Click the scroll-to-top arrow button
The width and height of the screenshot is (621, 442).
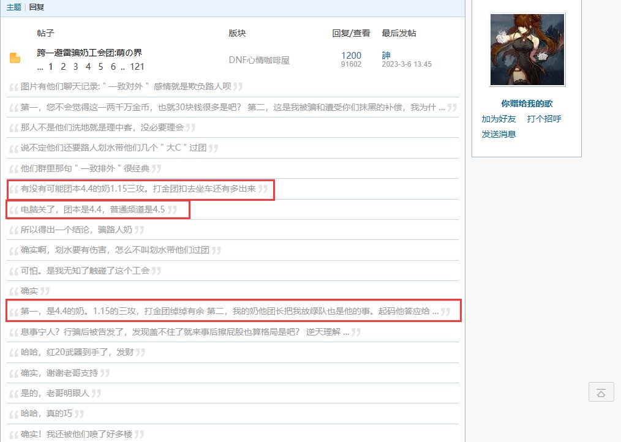[x=601, y=392]
